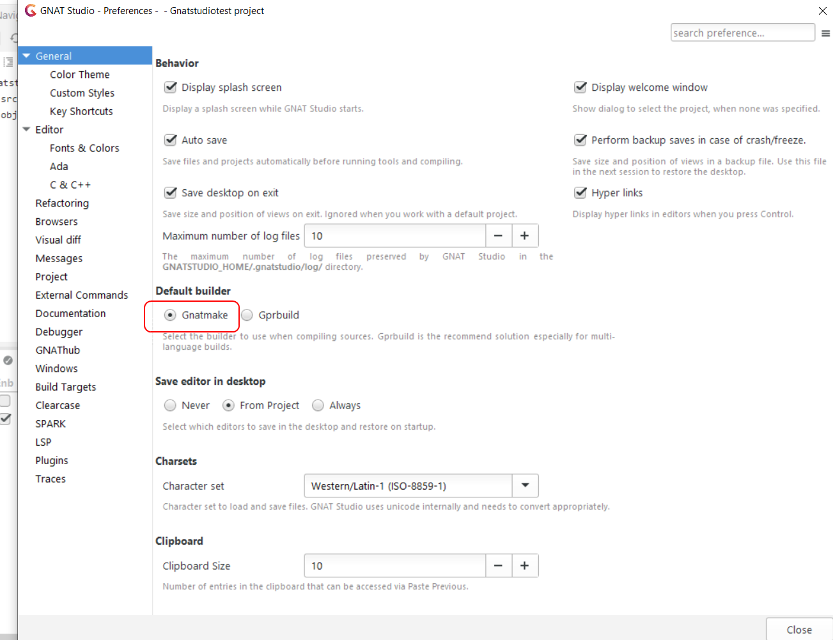Select LSP preferences page
The width and height of the screenshot is (833, 640).
pos(43,442)
